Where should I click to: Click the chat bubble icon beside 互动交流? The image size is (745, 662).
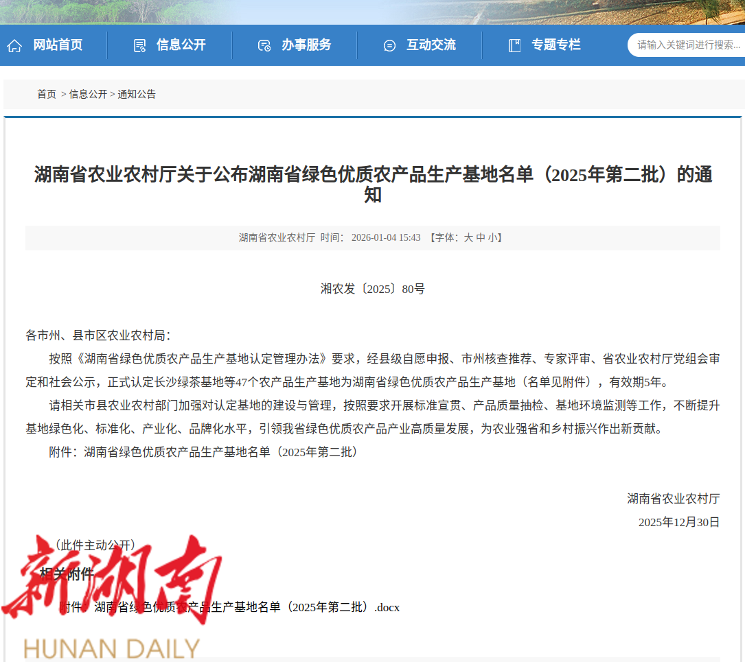[x=389, y=46]
